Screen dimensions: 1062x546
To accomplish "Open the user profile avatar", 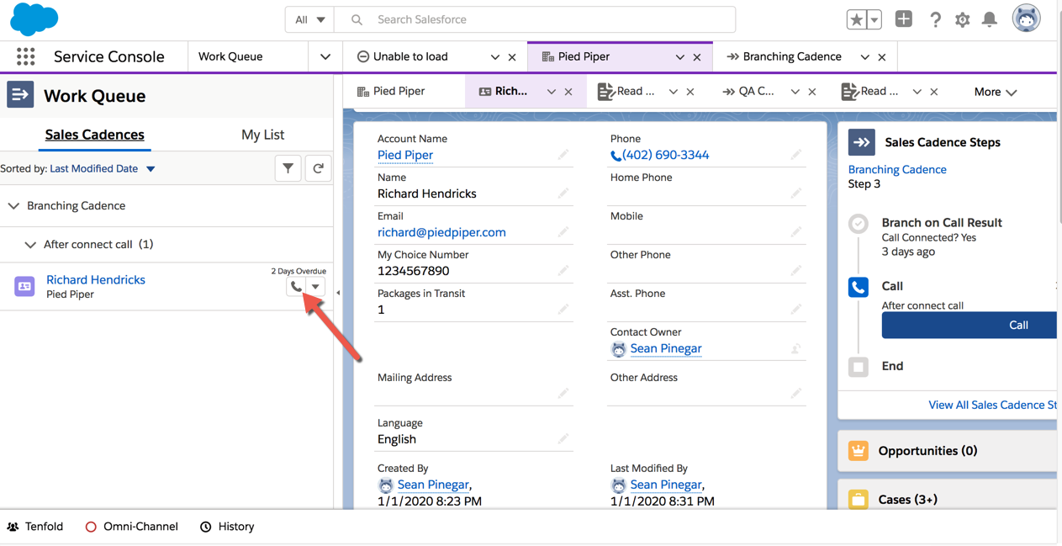I will (1026, 19).
